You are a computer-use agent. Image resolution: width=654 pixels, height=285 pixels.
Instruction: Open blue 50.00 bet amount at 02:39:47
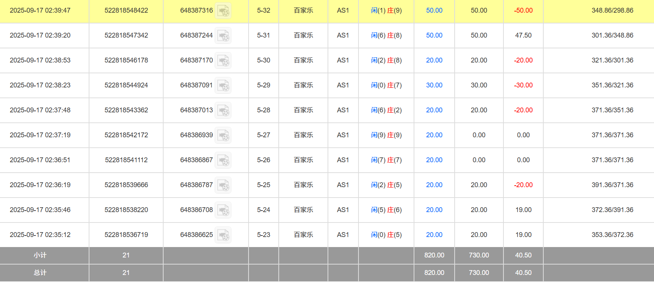click(x=434, y=10)
